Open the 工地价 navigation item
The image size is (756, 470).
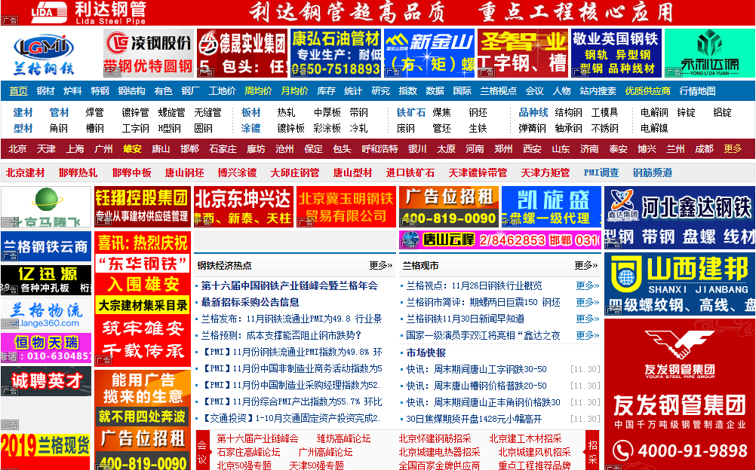click(x=223, y=91)
